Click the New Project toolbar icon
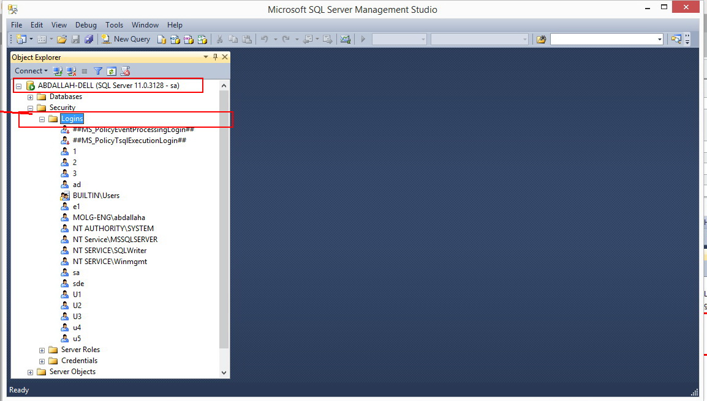This screenshot has height=401, width=707. pyautogui.click(x=21, y=39)
